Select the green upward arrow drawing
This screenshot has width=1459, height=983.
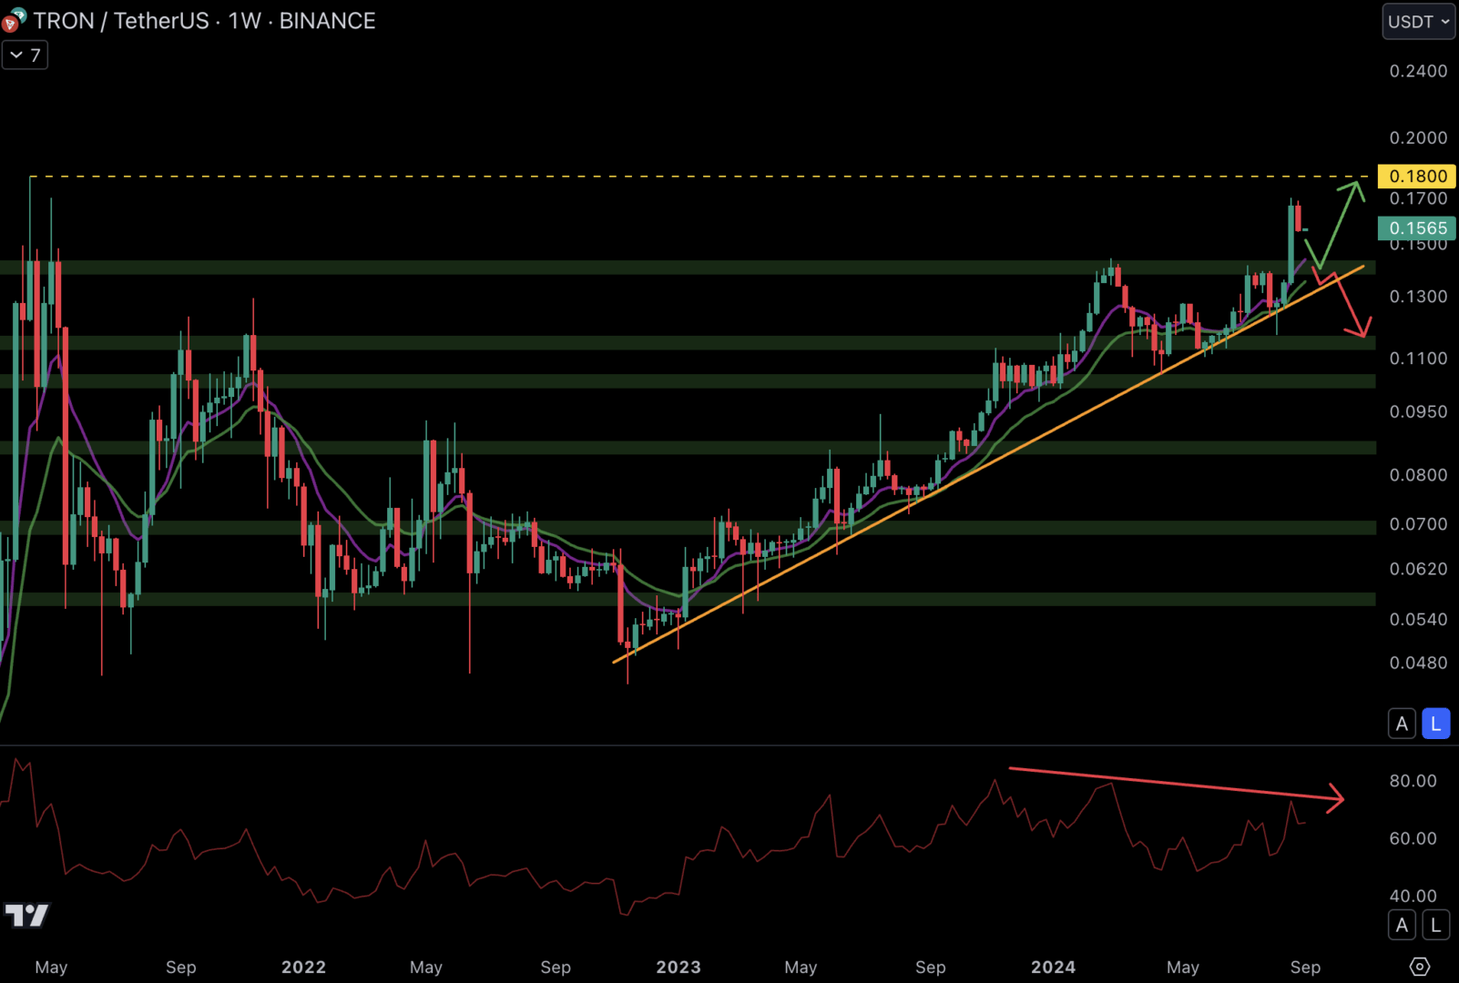1337,225
